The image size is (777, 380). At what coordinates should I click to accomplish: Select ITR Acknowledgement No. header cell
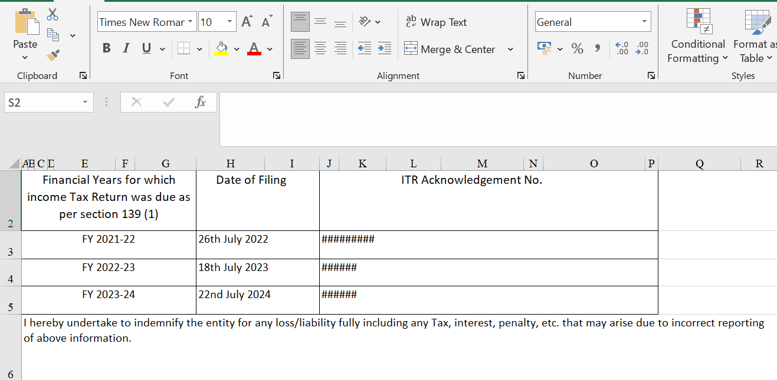point(489,200)
